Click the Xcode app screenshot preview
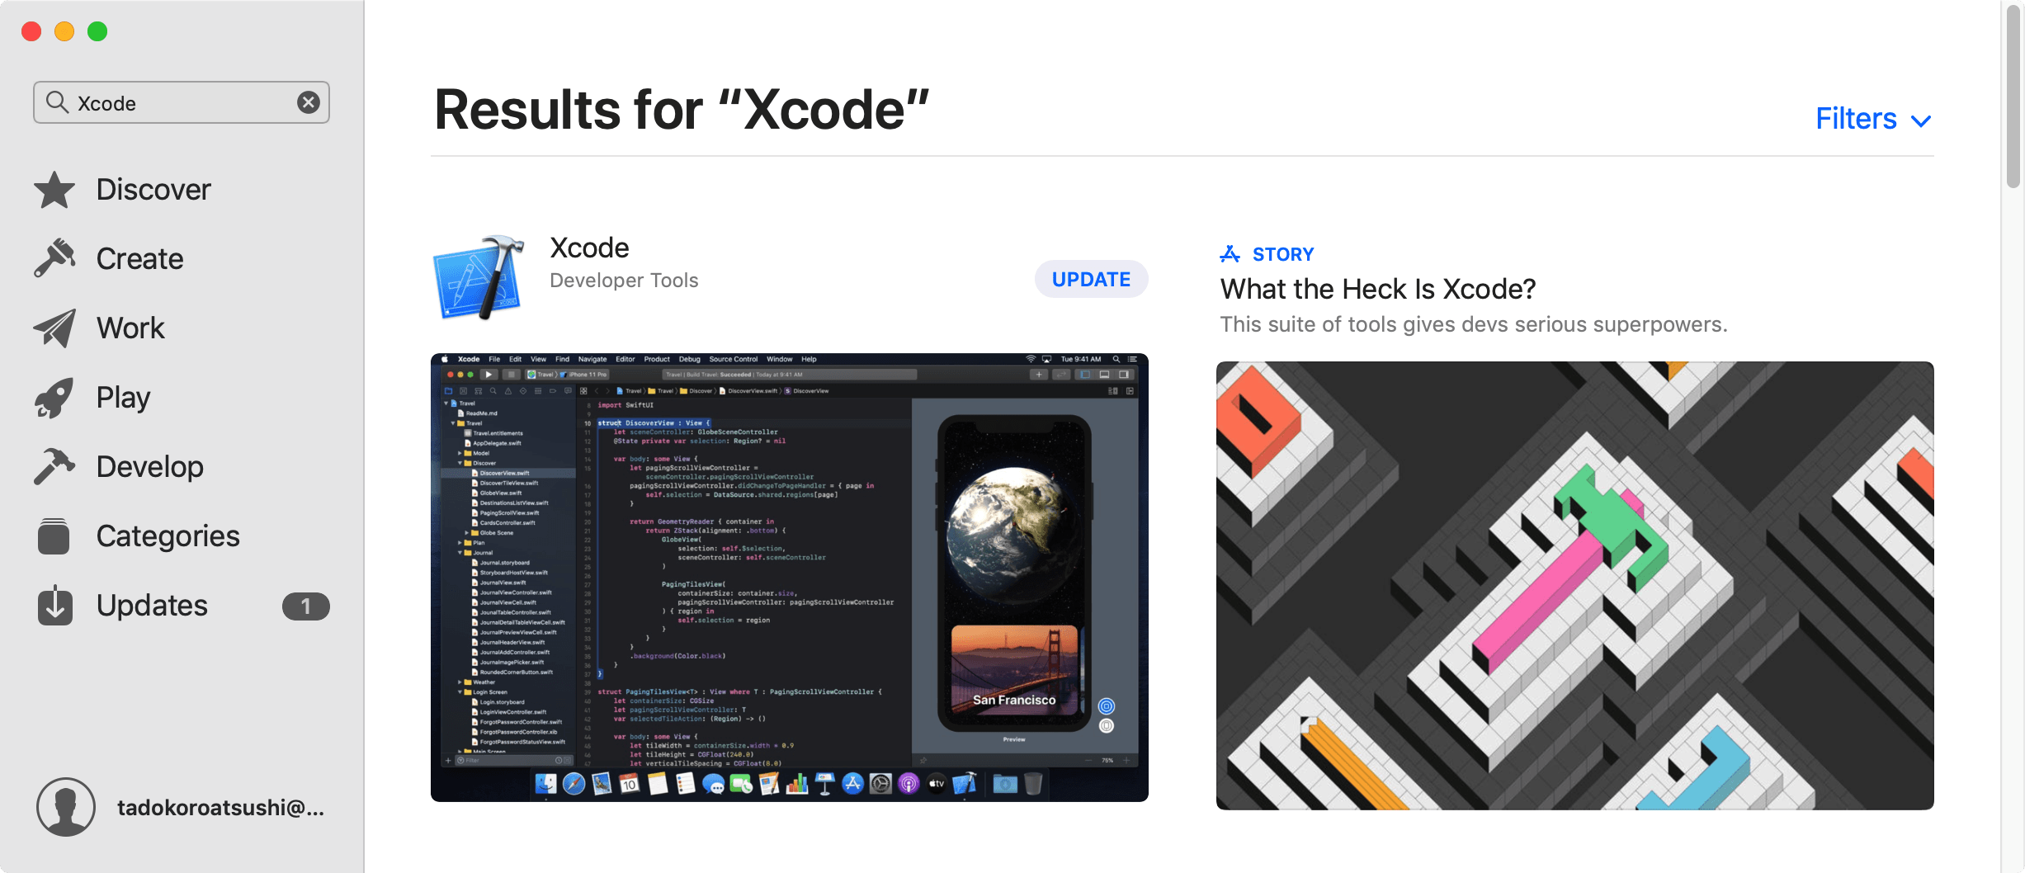This screenshot has width=2025, height=873. tap(788, 578)
